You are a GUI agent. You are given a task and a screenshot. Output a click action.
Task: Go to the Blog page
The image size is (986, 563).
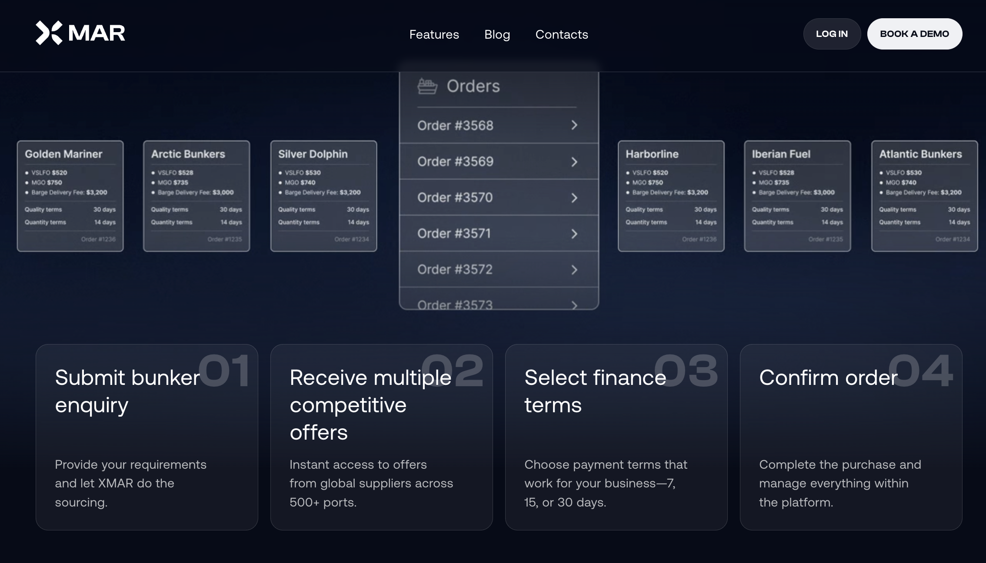[497, 34]
